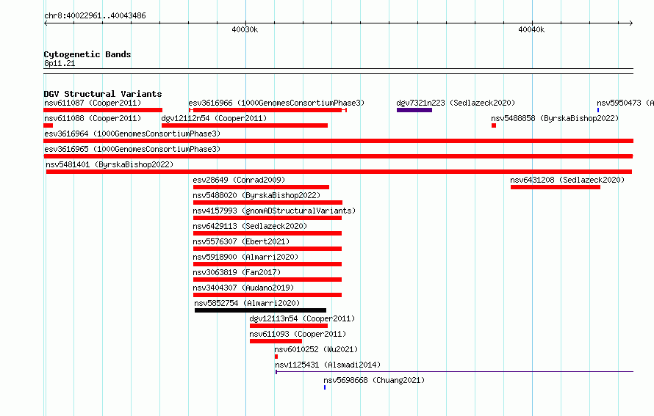Select the red bar under nsv611087

[103, 110]
